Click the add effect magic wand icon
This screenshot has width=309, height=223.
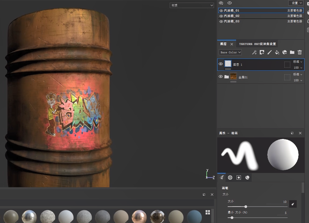click(x=254, y=52)
